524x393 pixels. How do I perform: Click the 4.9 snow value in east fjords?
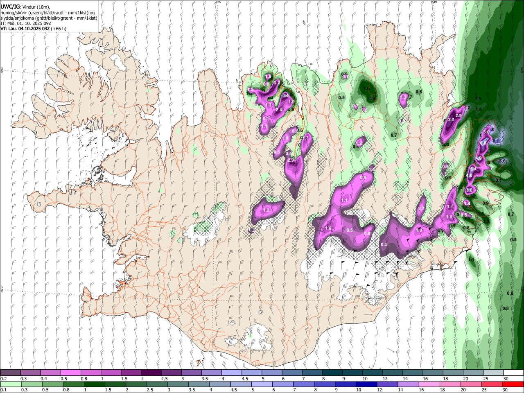(x=479, y=158)
